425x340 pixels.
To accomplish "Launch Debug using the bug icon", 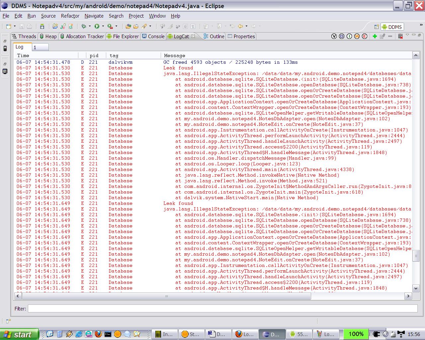I will click(83, 26).
